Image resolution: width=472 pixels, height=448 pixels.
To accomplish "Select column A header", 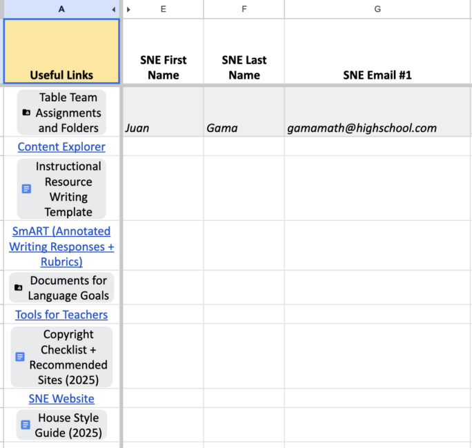I will pyautogui.click(x=61, y=10).
